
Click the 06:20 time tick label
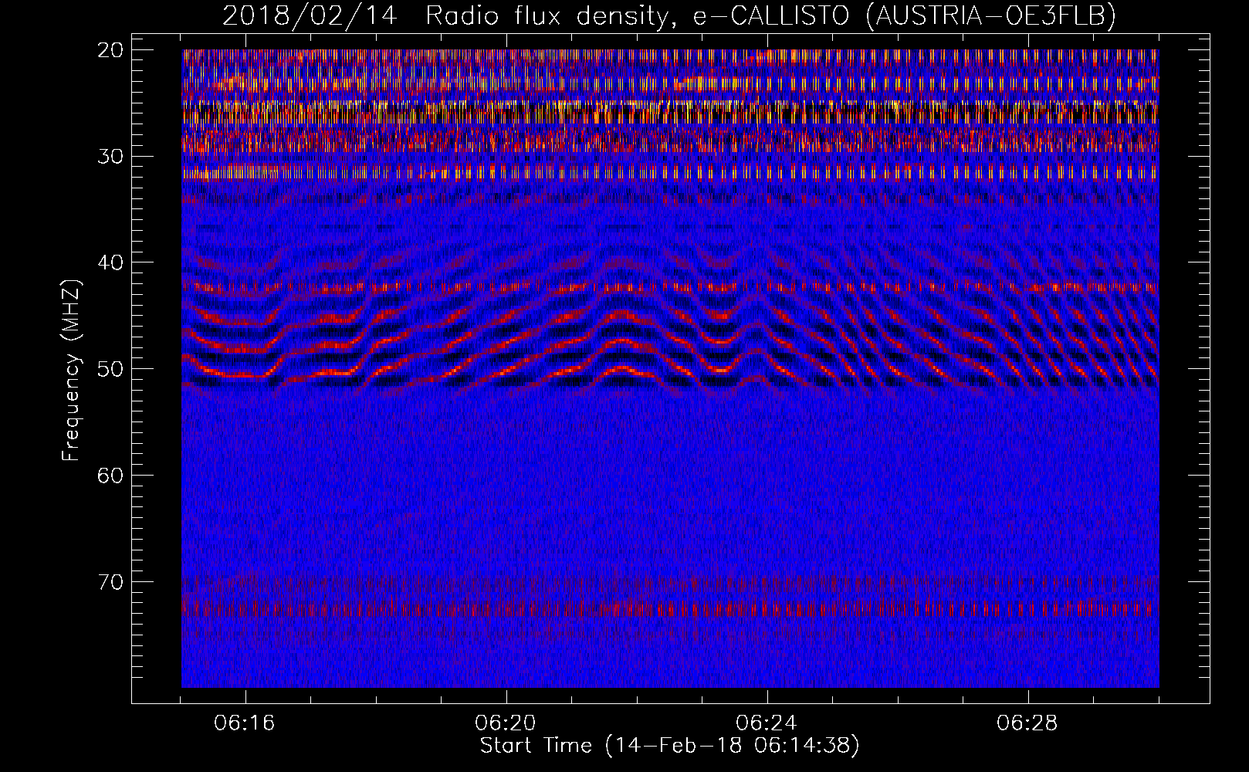(x=506, y=723)
